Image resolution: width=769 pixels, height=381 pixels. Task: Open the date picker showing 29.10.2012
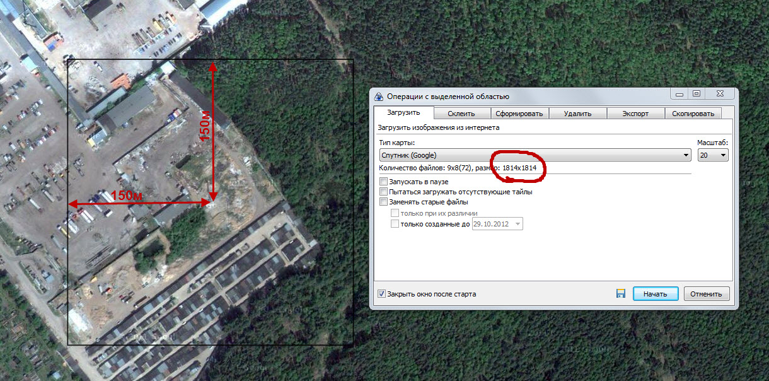517,224
